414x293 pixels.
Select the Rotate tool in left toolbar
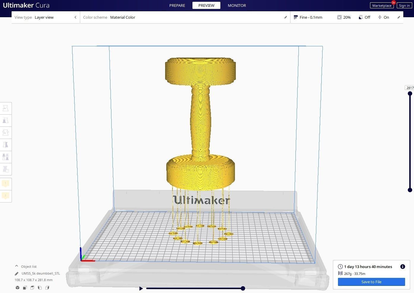click(6, 133)
